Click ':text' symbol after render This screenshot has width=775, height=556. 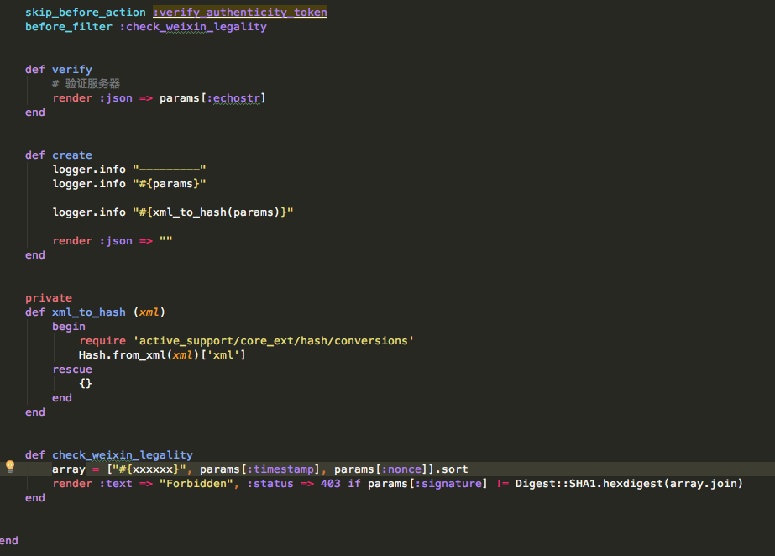(116, 484)
